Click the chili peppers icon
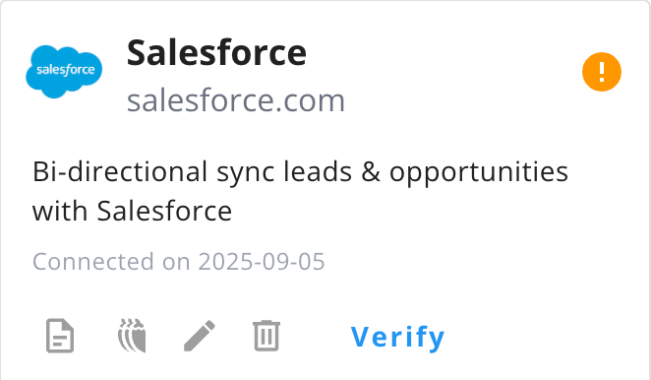Viewport: 651px width, 380px height. 132,336
